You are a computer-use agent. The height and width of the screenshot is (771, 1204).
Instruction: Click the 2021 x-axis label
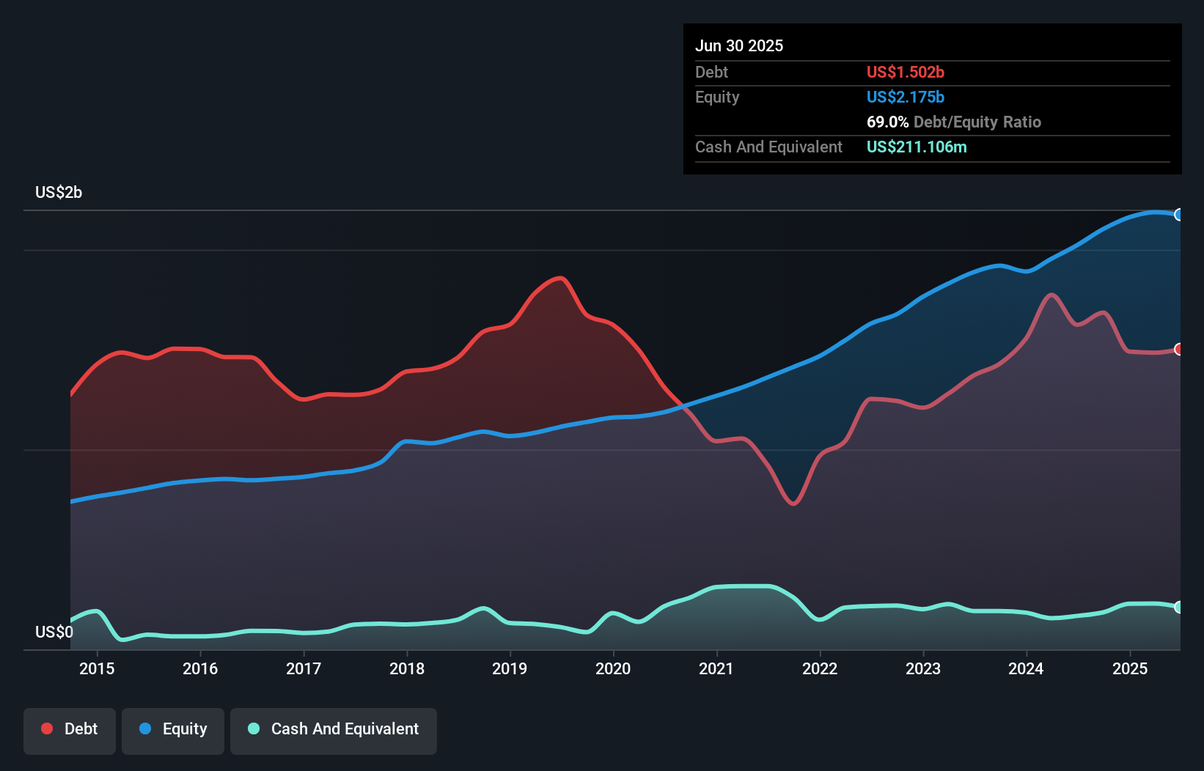coord(716,668)
